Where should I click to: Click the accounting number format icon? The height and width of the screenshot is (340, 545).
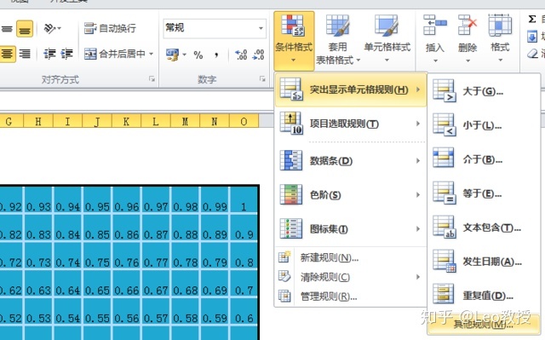tap(172, 55)
